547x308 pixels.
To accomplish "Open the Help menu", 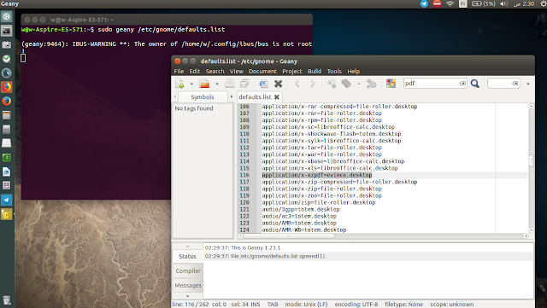I will click(x=353, y=71).
